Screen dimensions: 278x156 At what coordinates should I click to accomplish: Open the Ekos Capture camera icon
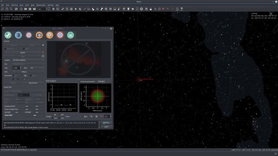click(39, 35)
